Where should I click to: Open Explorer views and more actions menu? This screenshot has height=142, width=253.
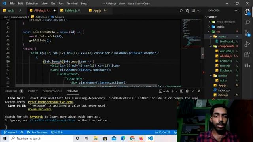click(x=236, y=11)
